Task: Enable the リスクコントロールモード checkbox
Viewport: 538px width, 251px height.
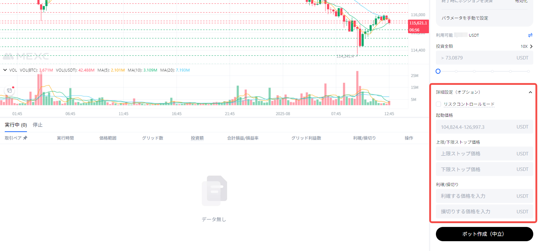Action: (x=438, y=104)
